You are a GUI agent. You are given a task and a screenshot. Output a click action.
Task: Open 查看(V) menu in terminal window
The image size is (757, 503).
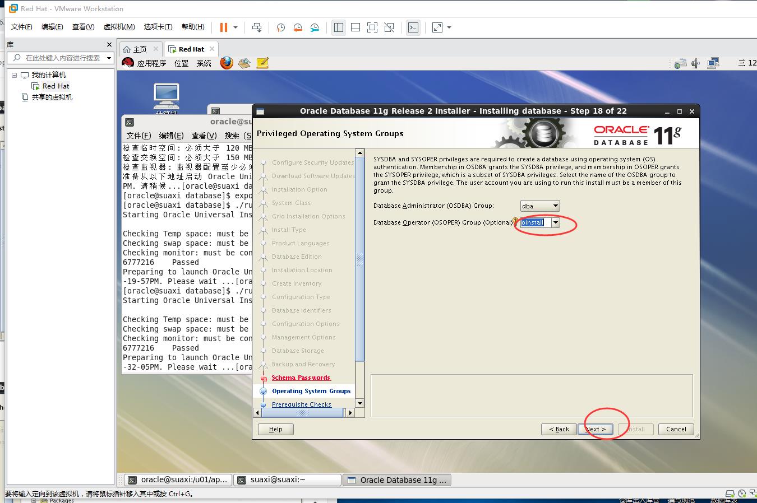pos(204,136)
